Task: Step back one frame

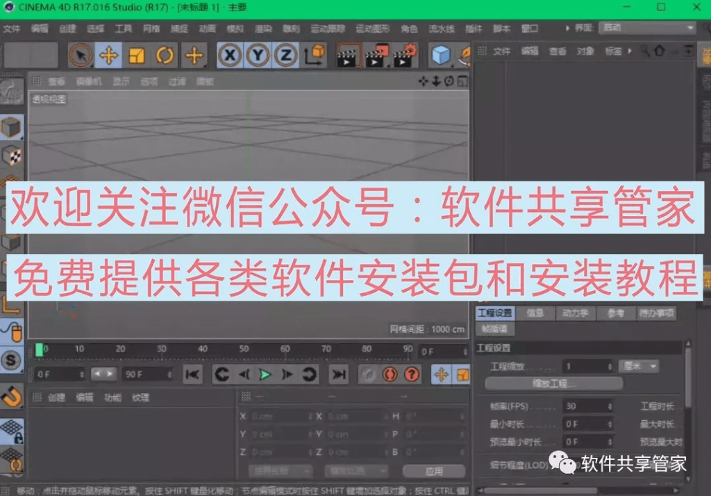Action: coord(244,374)
